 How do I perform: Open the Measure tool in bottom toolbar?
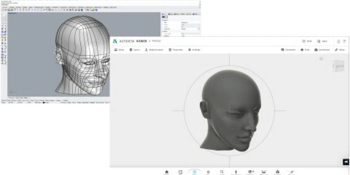click(x=264, y=172)
